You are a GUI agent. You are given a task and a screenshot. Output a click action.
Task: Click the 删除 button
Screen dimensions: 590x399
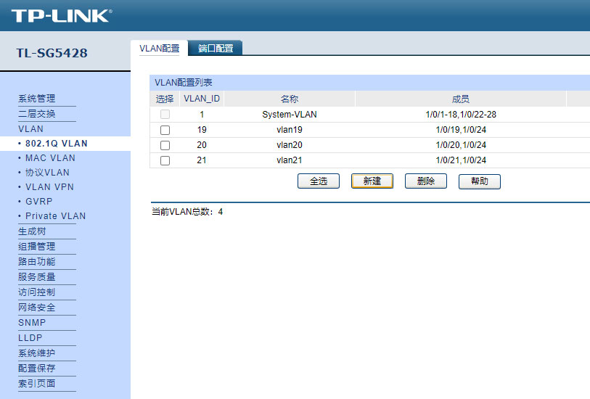point(426,181)
